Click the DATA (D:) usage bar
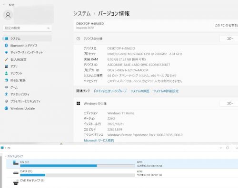The width and height of the screenshot is (238, 188). tap(78, 175)
